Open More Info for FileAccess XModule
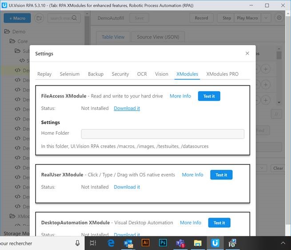The height and width of the screenshot is (250, 291). pos(180,96)
